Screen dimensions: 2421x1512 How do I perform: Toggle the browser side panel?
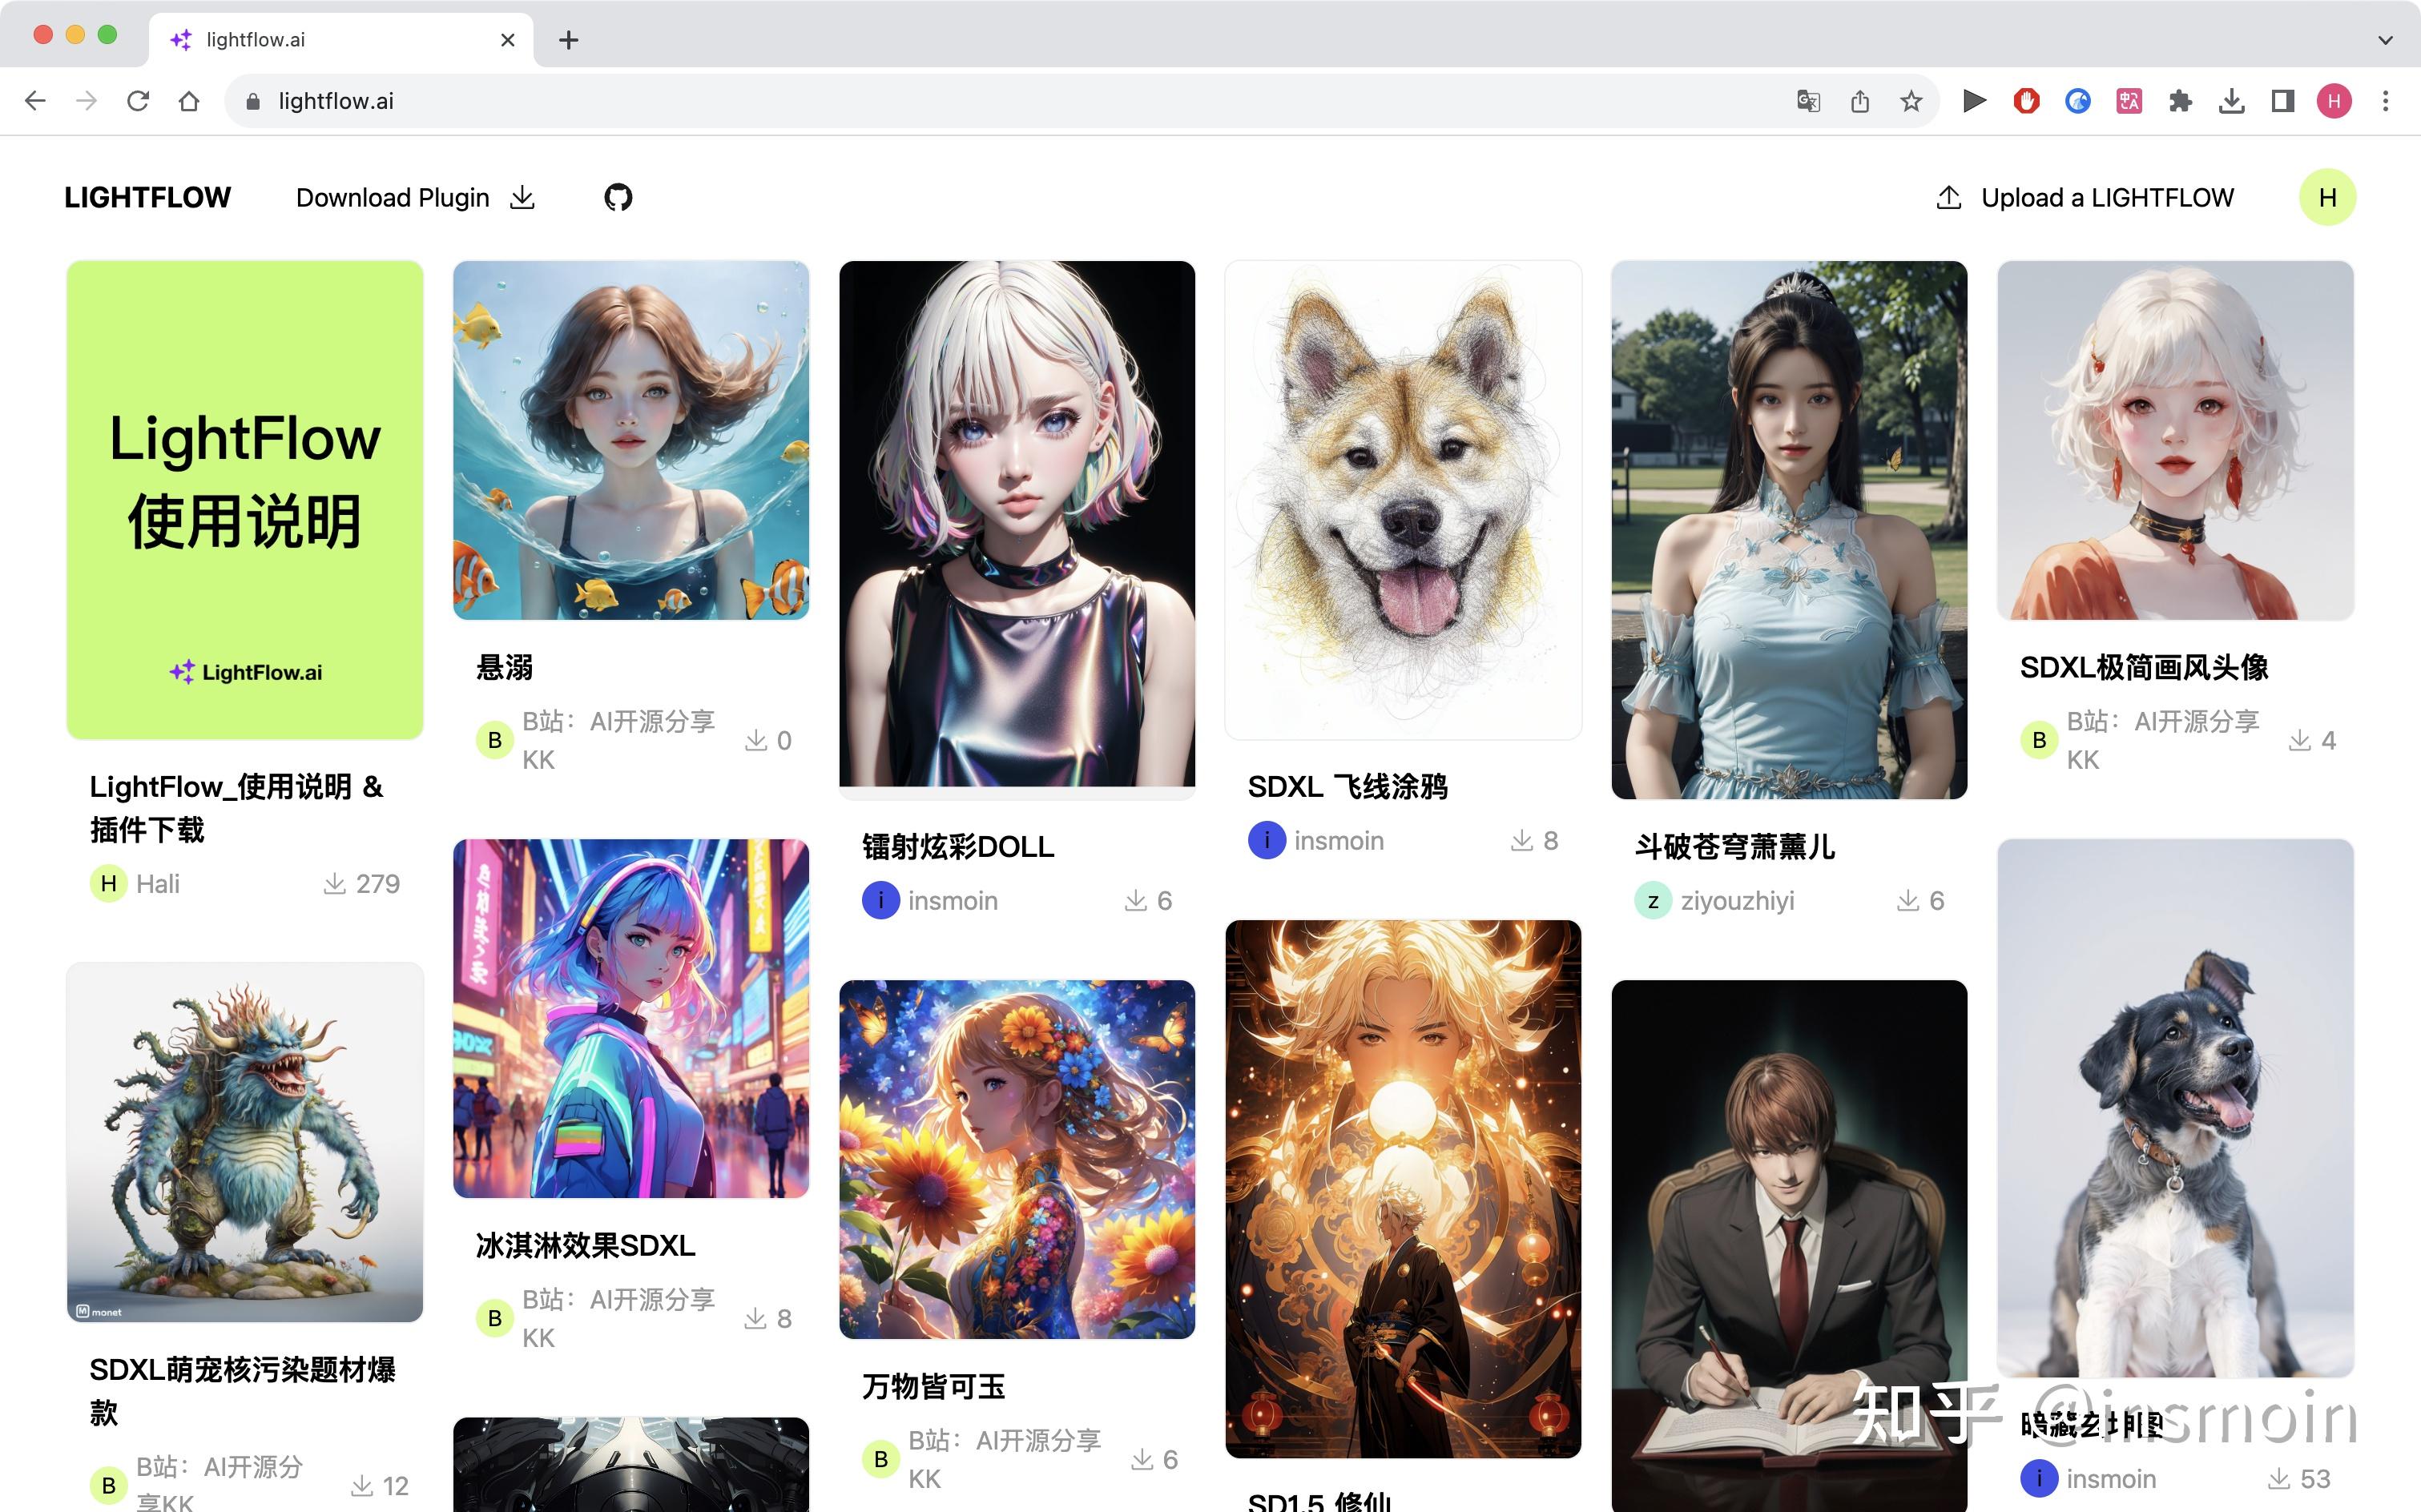click(x=2283, y=101)
